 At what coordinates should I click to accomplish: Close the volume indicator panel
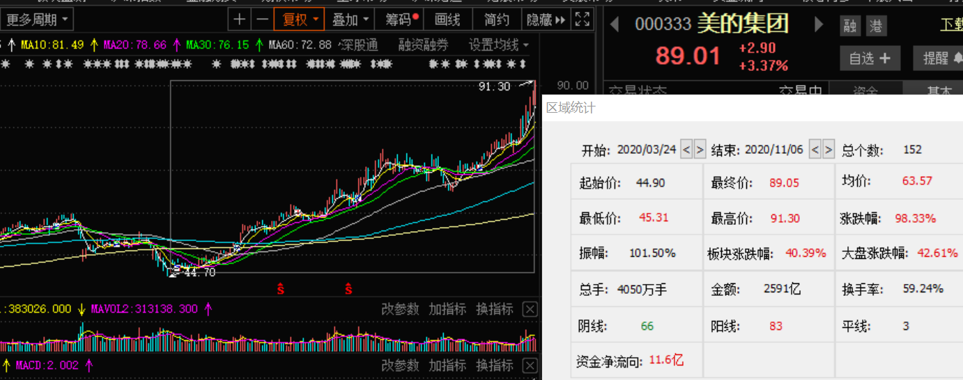[x=530, y=310]
